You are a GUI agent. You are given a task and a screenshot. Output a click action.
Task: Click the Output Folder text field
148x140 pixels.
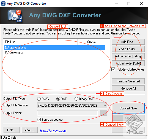67,113
